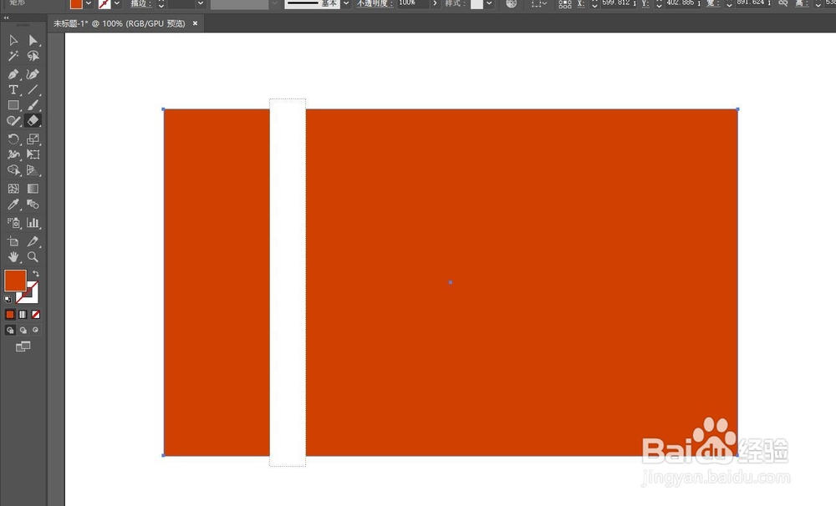The width and height of the screenshot is (836, 506).
Task: Select the Zoom tool
Action: [x=33, y=256]
